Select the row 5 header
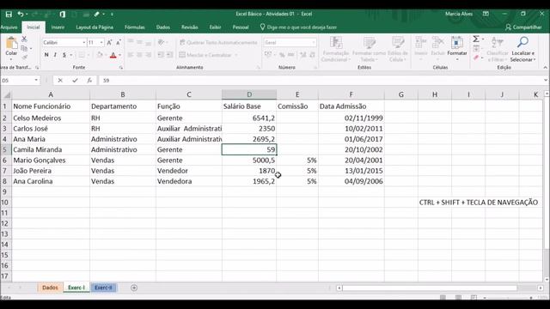The width and height of the screenshot is (550, 309). tap(5, 149)
